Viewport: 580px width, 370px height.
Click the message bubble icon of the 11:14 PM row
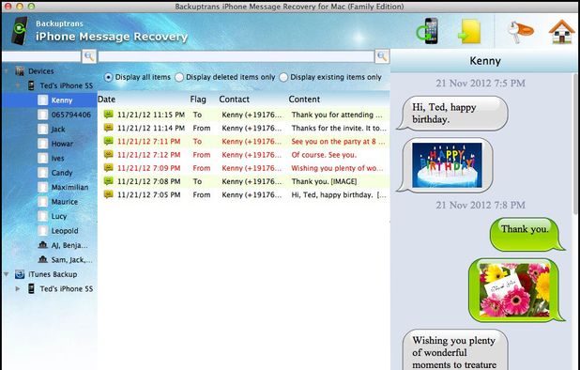coord(108,128)
